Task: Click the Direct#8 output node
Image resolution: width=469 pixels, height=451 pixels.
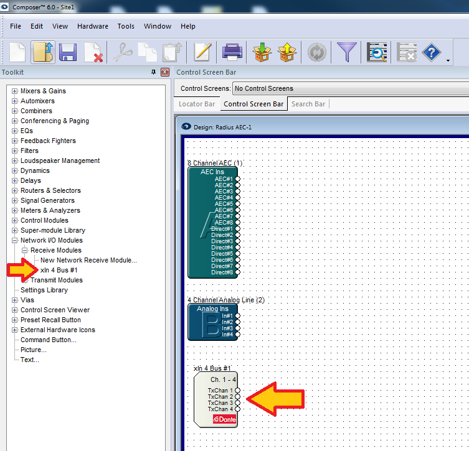Action: (x=238, y=272)
